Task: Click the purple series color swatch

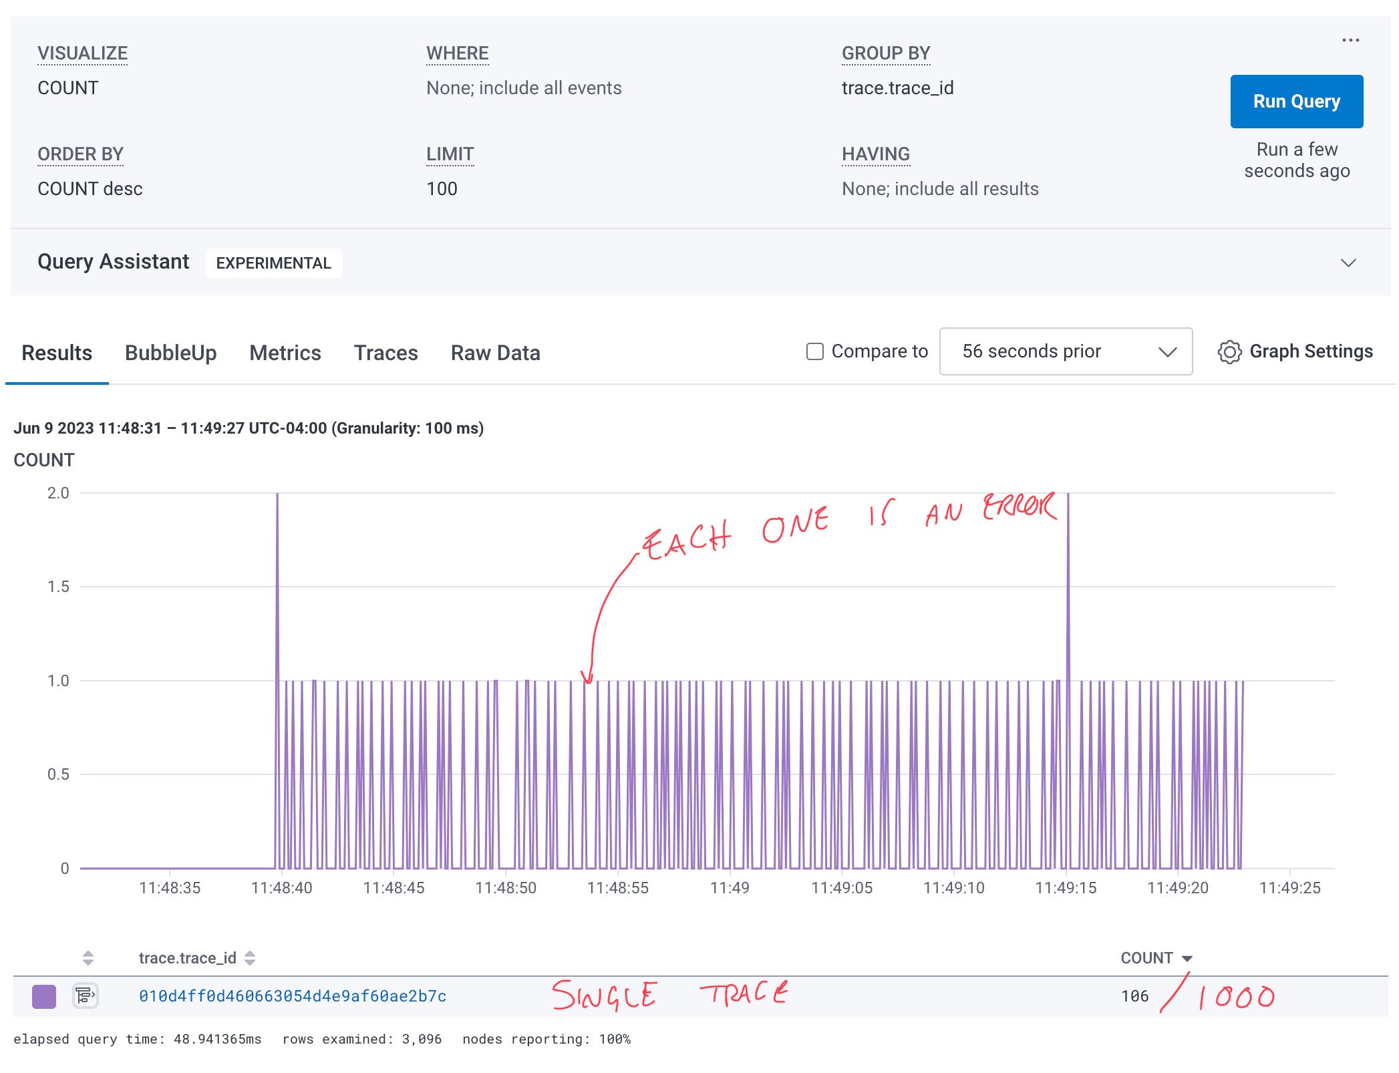Action: 44,996
